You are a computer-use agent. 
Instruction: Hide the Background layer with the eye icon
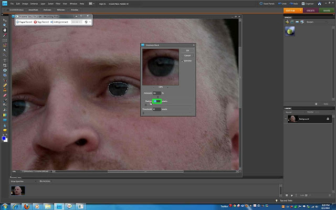tap(286, 119)
